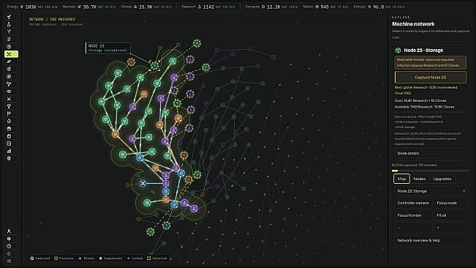
Task: Click the yellow reachable frontier warning box
Action: click(431, 62)
